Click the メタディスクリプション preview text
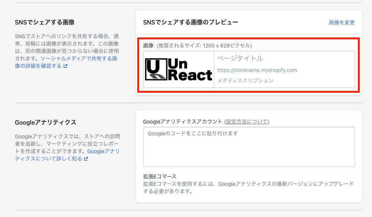 tap(245, 81)
